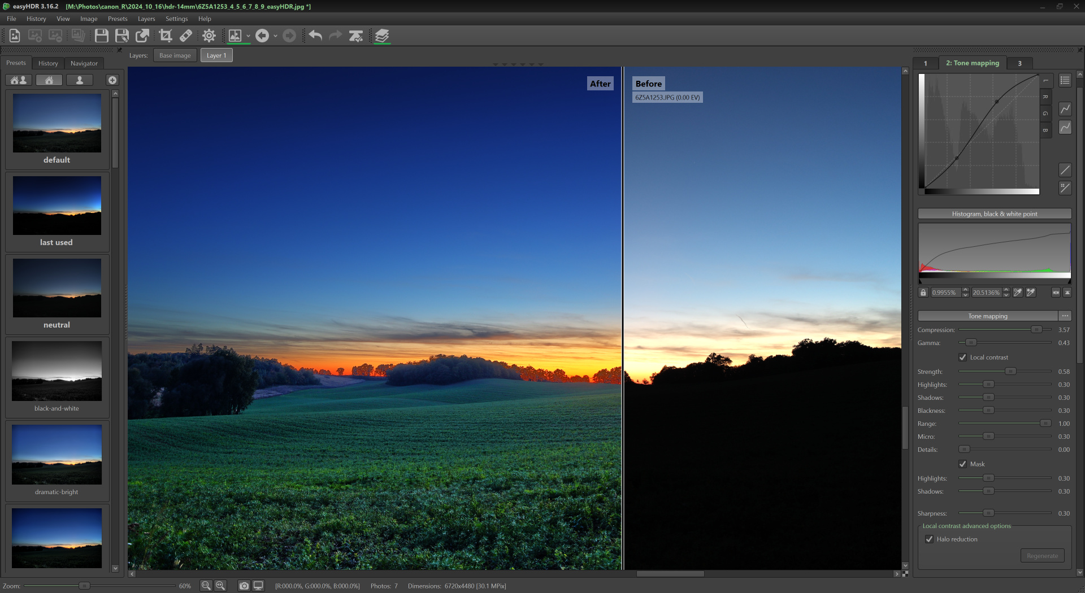The image size is (1085, 593).
Task: Select the B curve channel
Action: click(x=1046, y=130)
